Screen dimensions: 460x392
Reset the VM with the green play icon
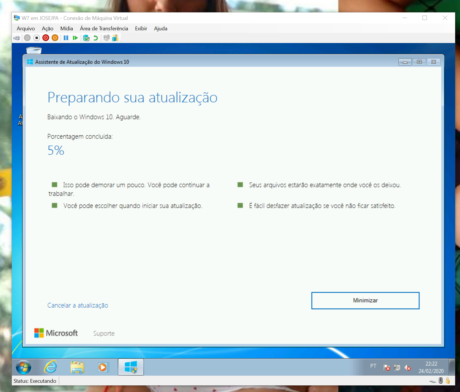pos(75,38)
